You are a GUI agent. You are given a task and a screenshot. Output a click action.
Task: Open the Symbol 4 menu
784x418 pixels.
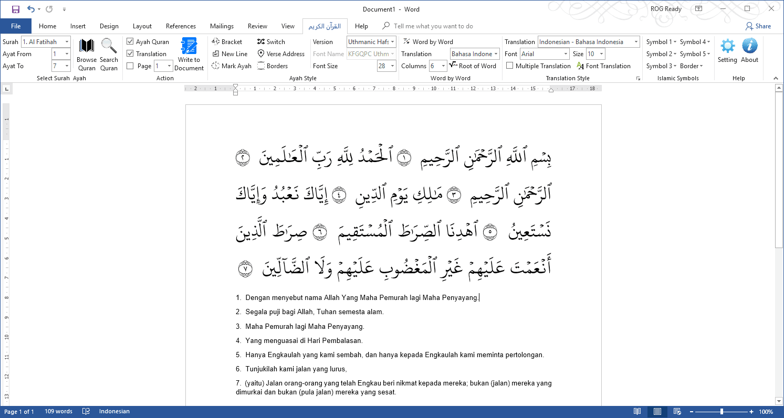(x=695, y=42)
